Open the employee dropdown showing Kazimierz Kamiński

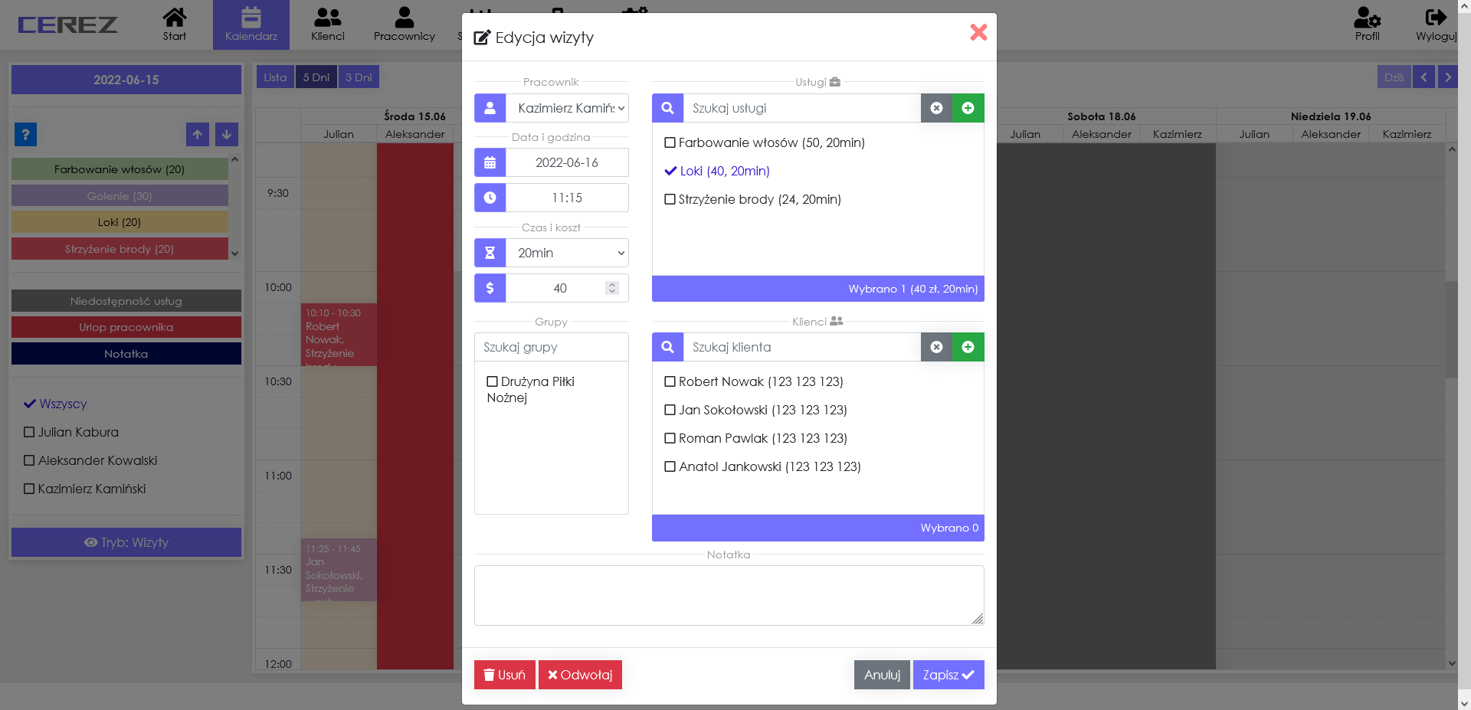tap(567, 108)
